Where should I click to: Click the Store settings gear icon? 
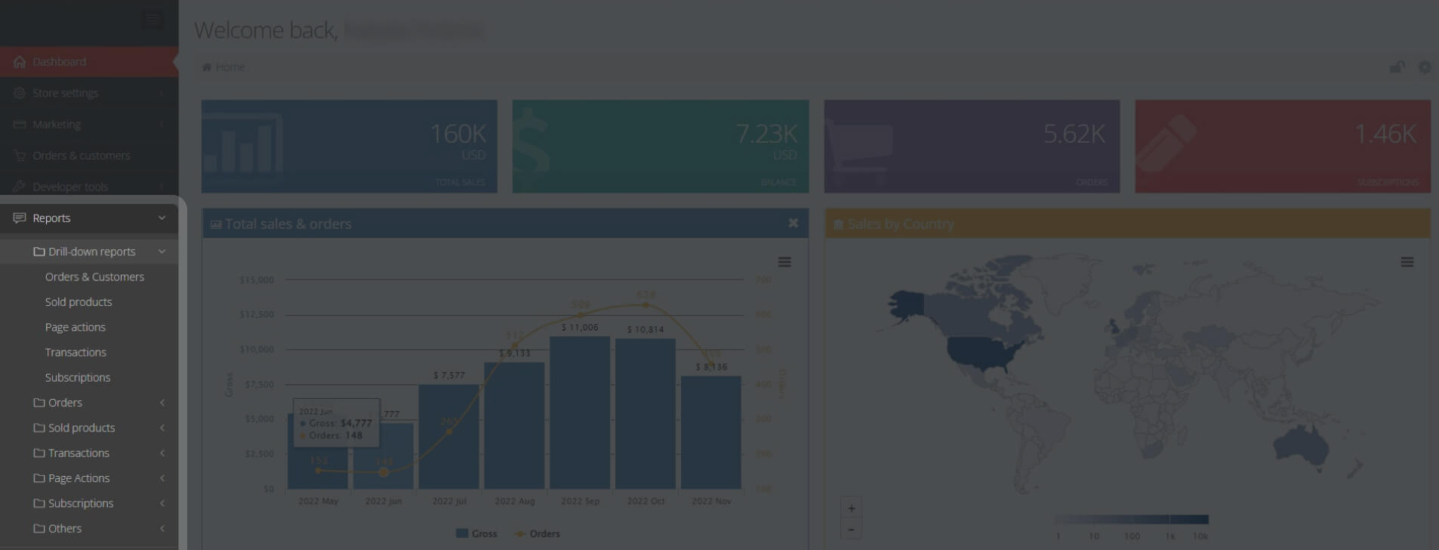click(x=20, y=93)
